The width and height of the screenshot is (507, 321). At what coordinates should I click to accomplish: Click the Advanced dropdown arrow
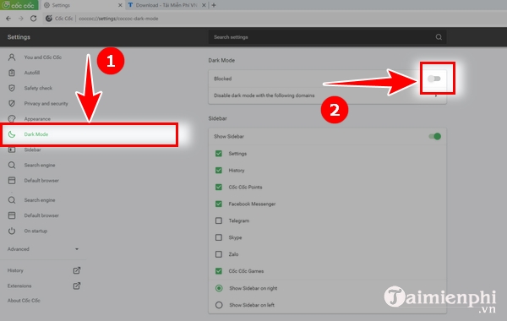coord(77,249)
